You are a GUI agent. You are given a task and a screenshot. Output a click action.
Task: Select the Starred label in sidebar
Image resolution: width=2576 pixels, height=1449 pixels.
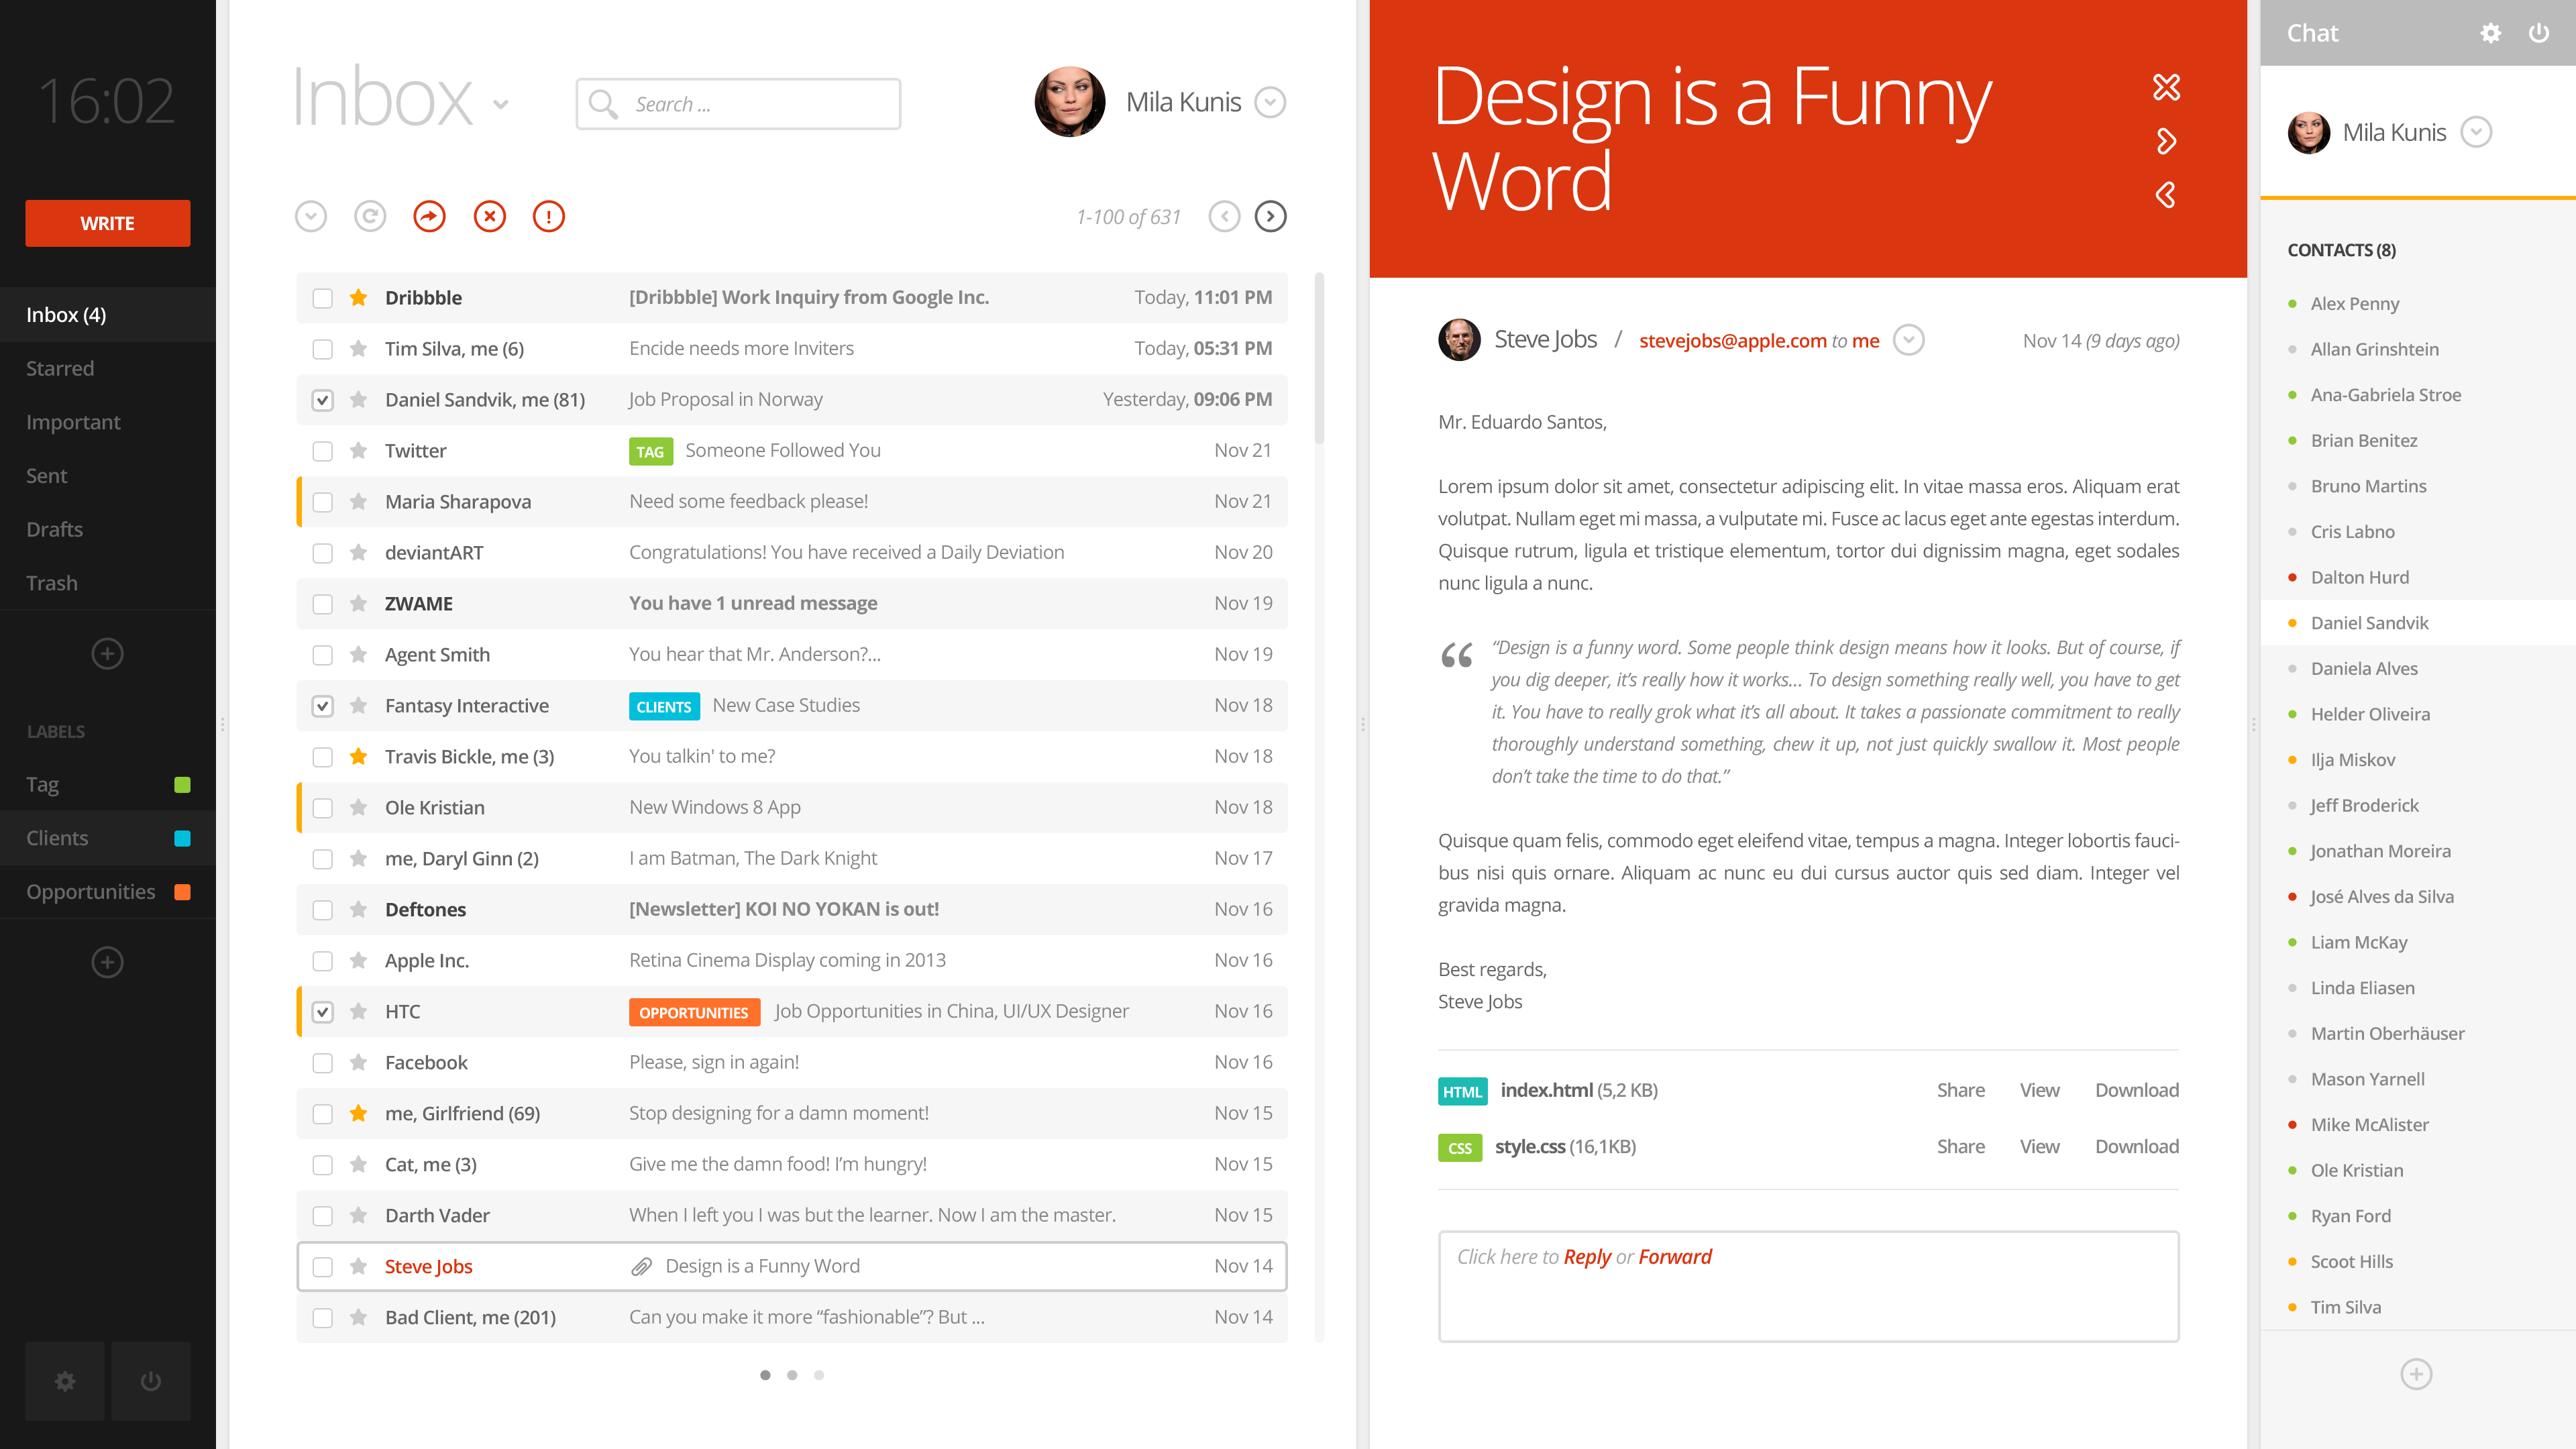pos(60,368)
